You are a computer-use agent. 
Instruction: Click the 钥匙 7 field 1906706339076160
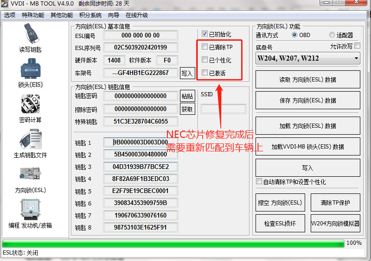coord(141,215)
